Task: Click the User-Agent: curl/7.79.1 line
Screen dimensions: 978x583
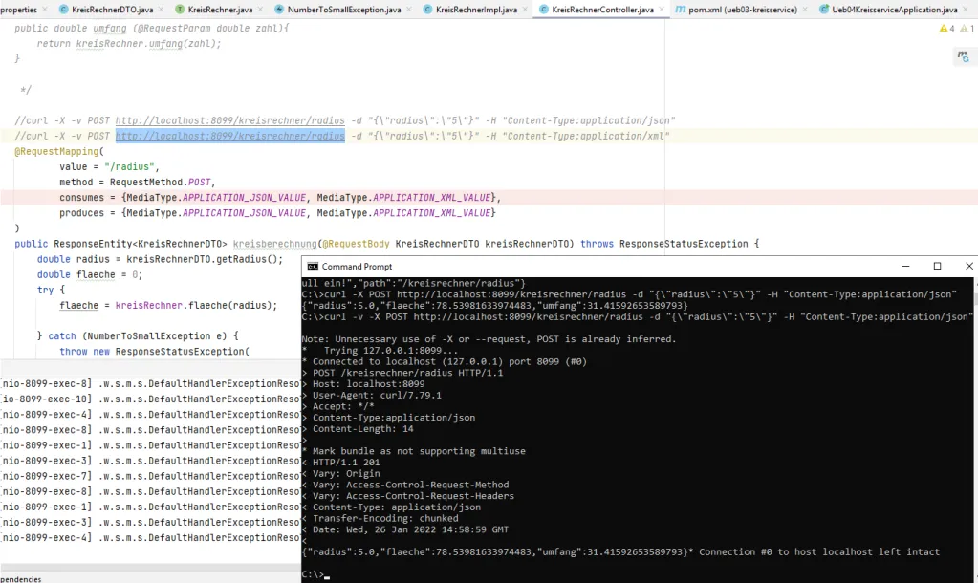Action: click(371, 395)
